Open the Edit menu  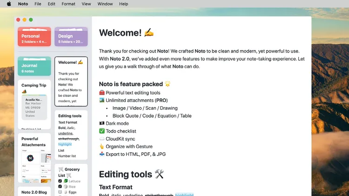[51, 4]
